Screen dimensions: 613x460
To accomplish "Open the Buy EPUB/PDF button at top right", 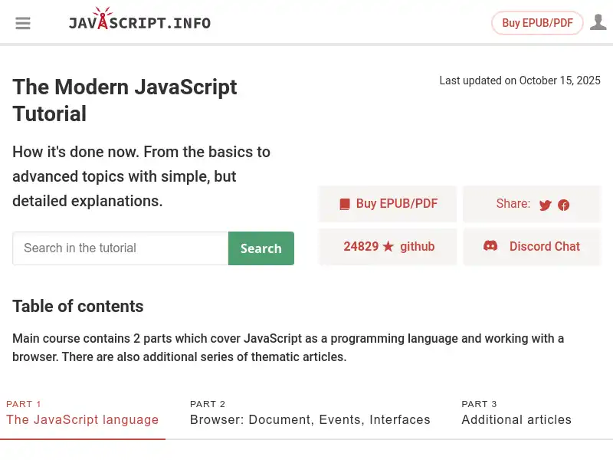I will point(537,23).
